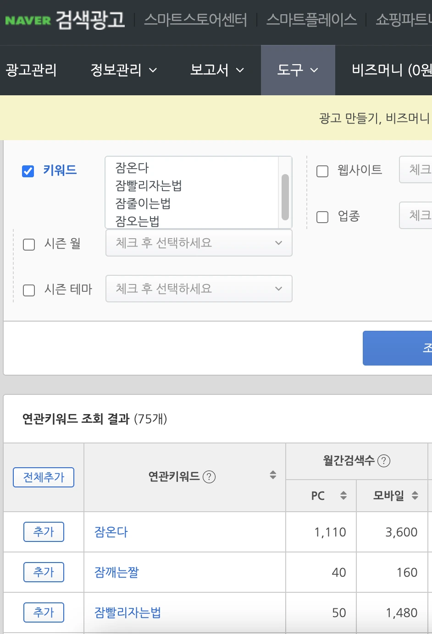Expand the 시즌 테마 dropdown
Screen dimensions: 432x634
[x=199, y=289]
